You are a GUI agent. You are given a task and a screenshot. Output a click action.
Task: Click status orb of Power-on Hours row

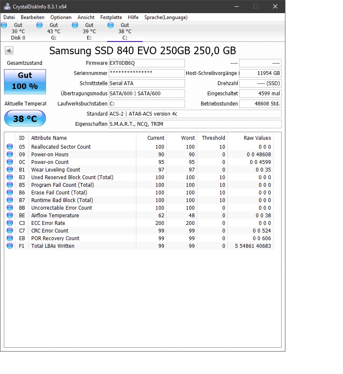[x=10, y=154]
